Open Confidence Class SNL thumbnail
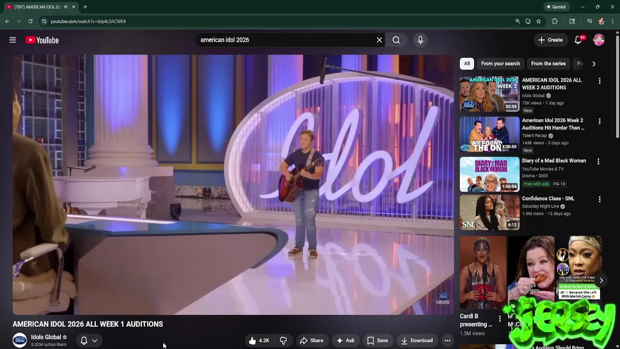Image resolution: width=620 pixels, height=349 pixels. 489,213
